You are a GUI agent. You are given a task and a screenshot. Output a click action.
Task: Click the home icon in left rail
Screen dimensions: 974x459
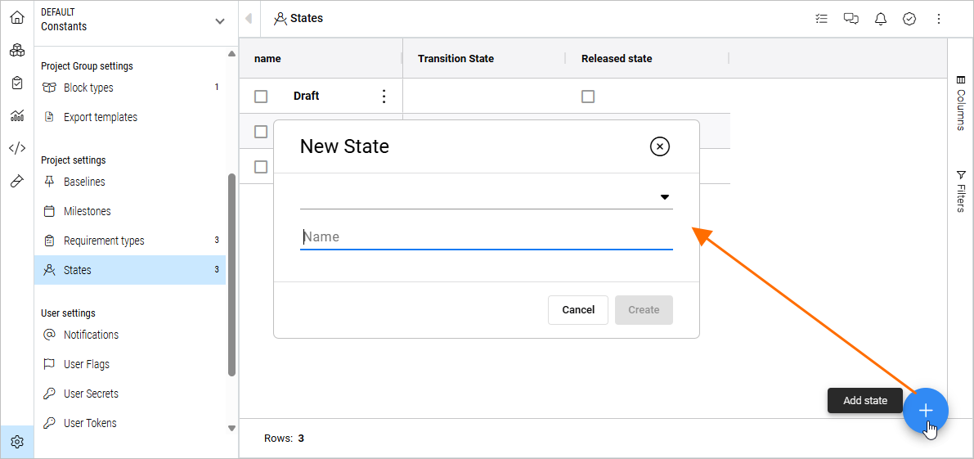(x=16, y=17)
